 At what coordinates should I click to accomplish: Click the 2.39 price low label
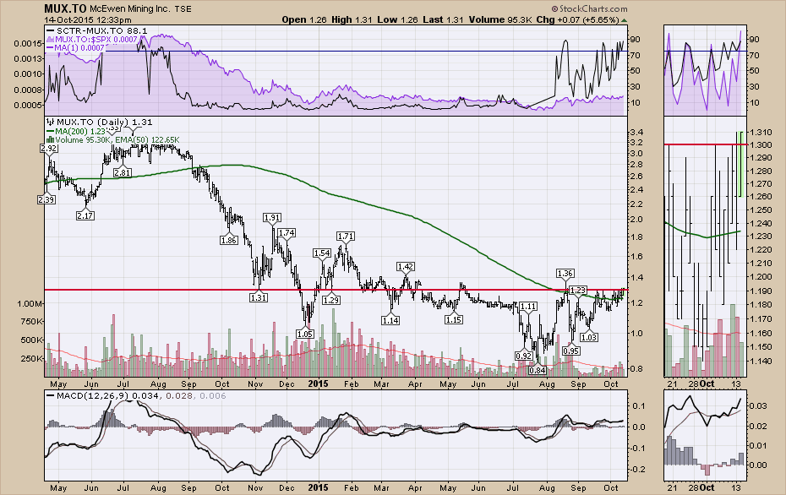coord(46,199)
